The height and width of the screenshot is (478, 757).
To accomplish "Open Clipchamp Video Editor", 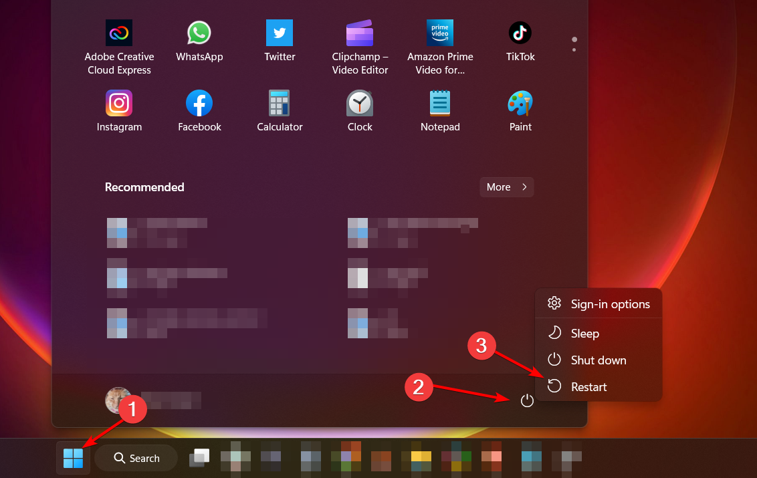I will pyautogui.click(x=360, y=47).
